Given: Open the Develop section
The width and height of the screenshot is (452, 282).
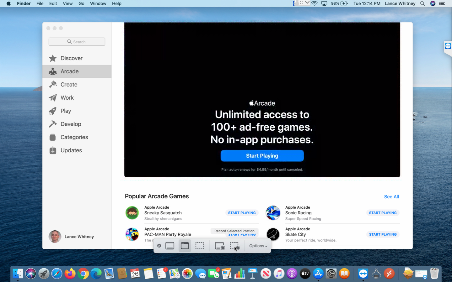Looking at the screenshot, I should [77, 124].
